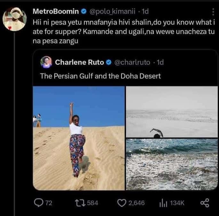Open MetroBoomin's profile picture
The width and height of the screenshot is (219, 216).
click(14, 19)
